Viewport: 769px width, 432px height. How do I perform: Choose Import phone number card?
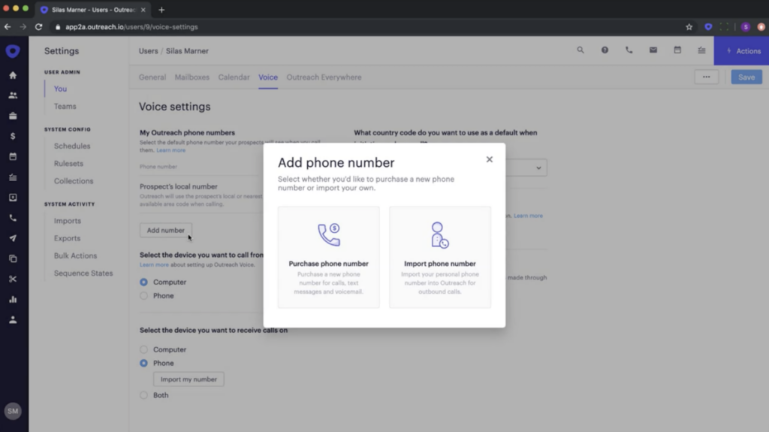440,257
